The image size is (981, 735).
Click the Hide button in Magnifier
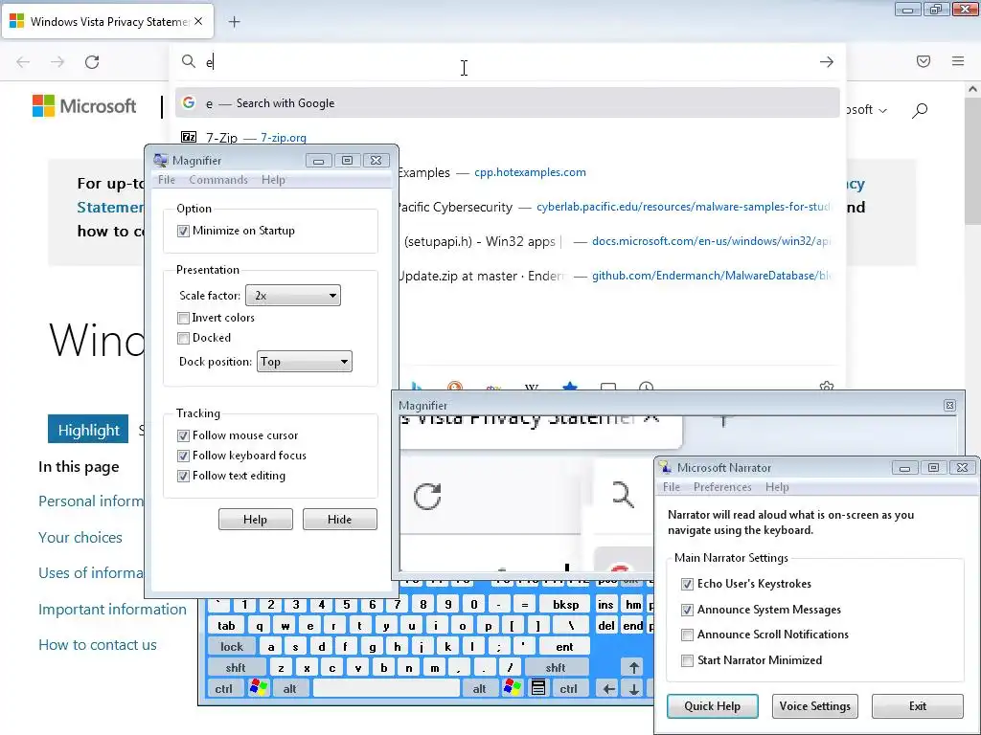(x=340, y=520)
